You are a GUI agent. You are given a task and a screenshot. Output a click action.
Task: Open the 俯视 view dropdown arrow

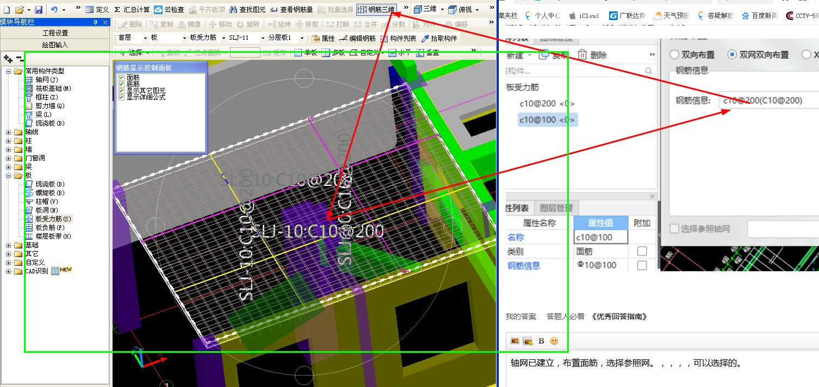[477, 10]
